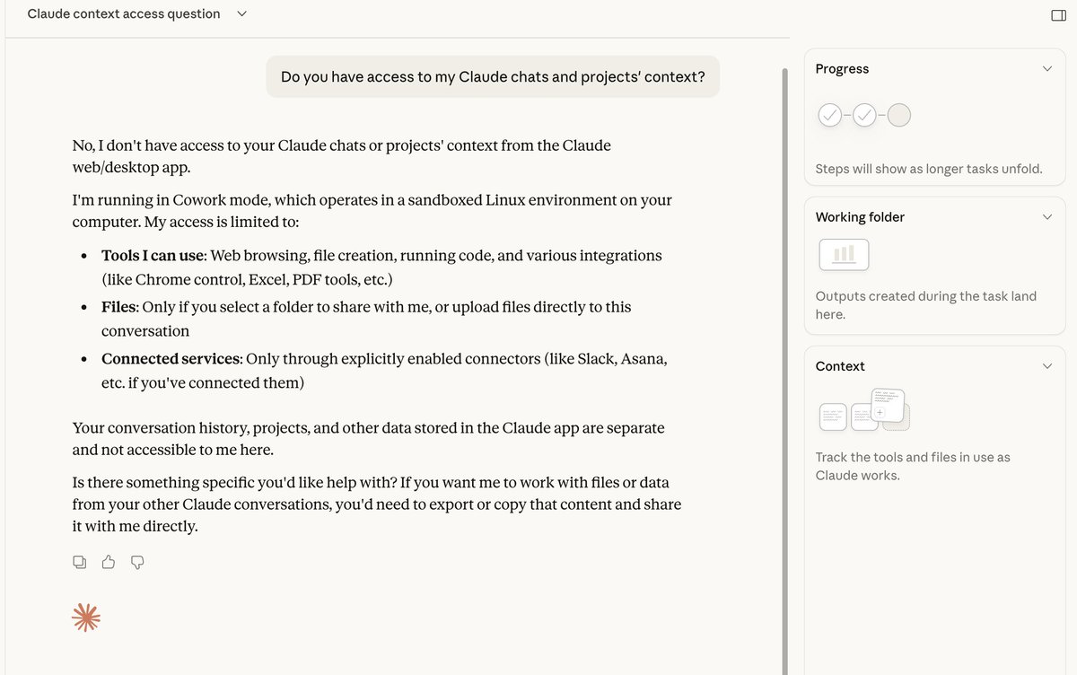Viewport: 1077px width, 675px height.
Task: Toggle the right sidebar panel icon
Action: tap(1058, 15)
